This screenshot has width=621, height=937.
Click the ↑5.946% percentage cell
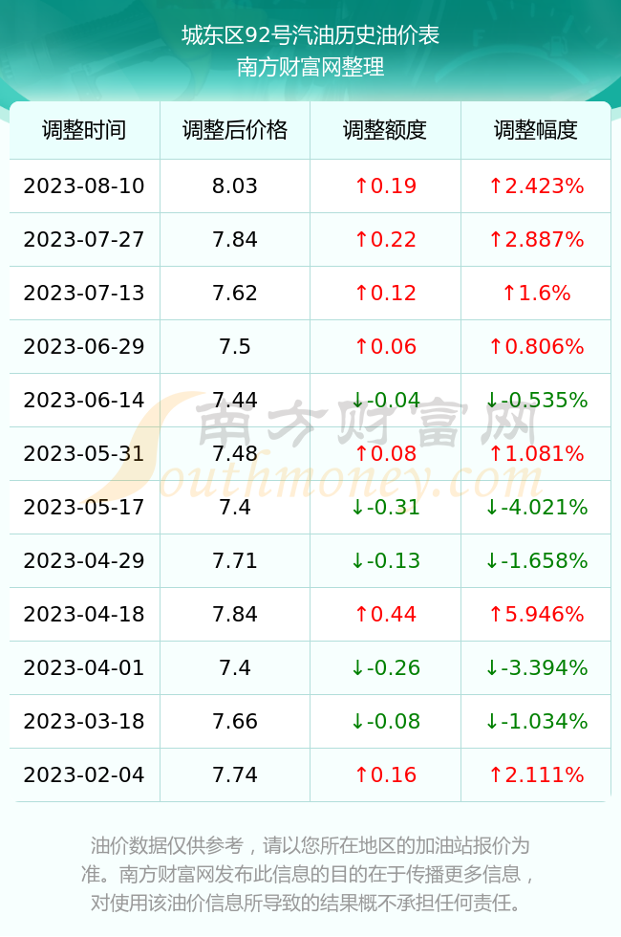(x=536, y=614)
